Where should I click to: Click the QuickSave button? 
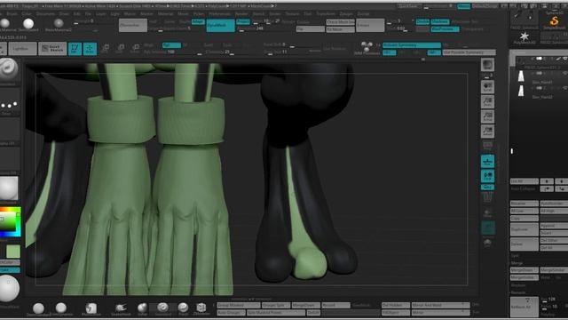pyautogui.click(x=408, y=6)
